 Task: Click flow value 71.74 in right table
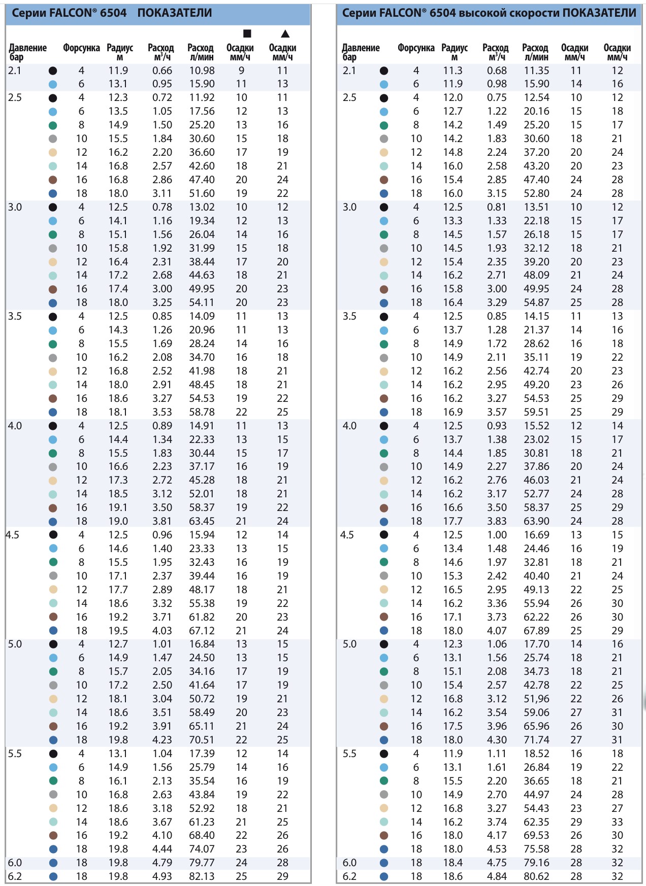click(x=537, y=740)
